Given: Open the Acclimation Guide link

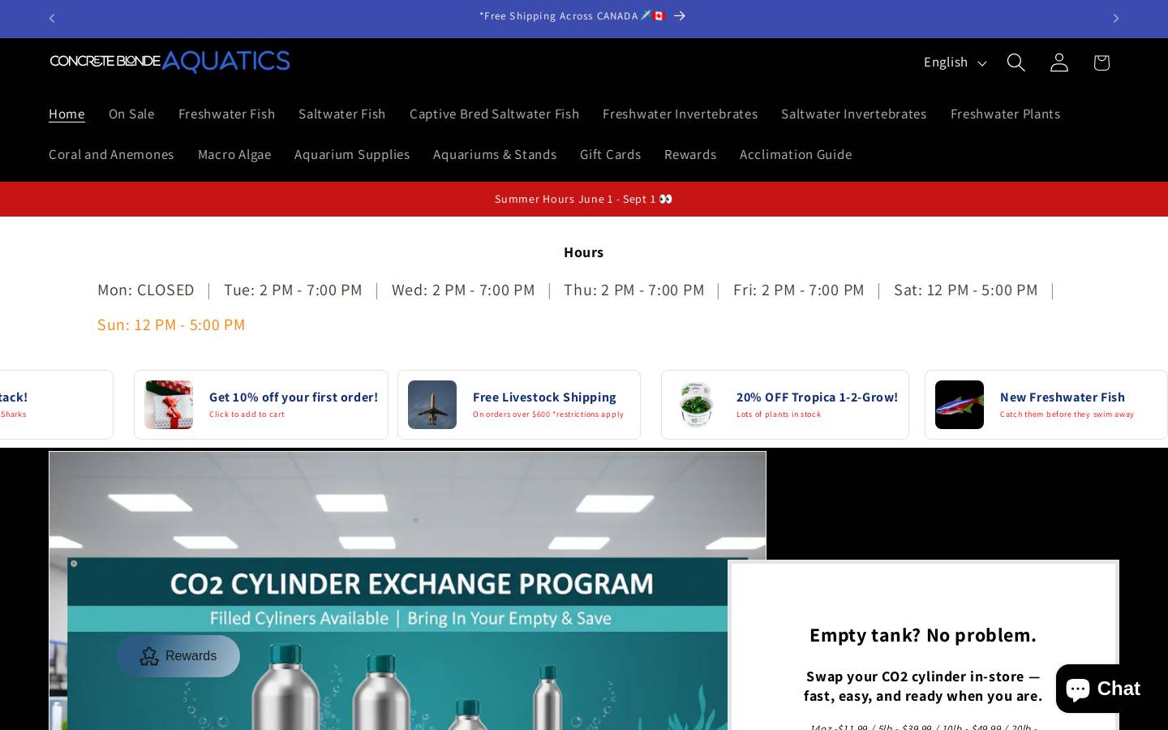Looking at the screenshot, I should click(796, 154).
